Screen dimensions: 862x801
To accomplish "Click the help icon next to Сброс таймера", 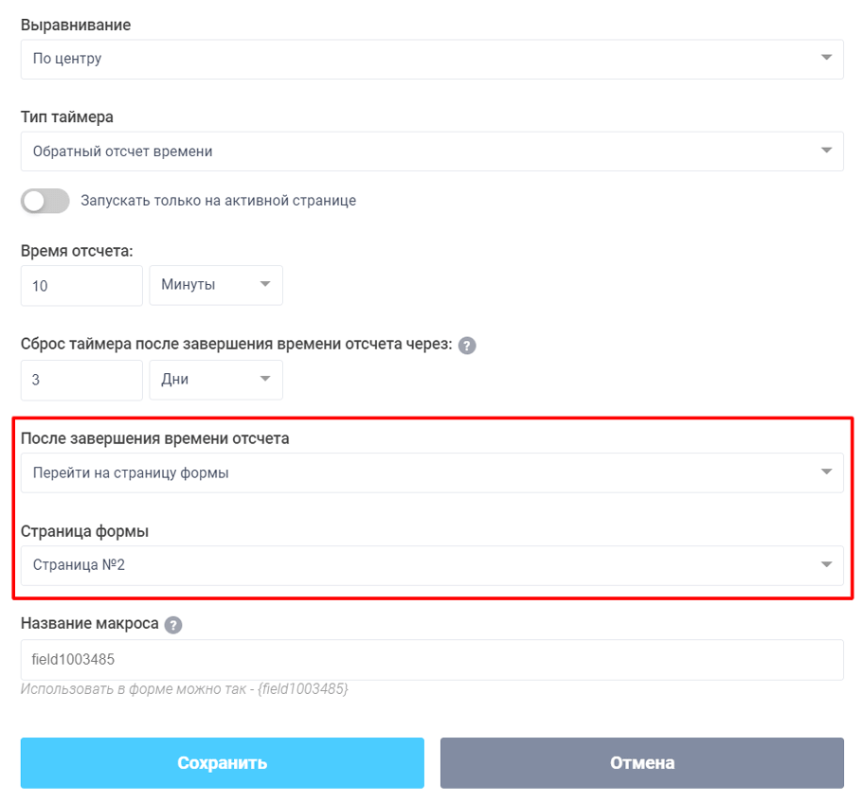I will 466,346.
